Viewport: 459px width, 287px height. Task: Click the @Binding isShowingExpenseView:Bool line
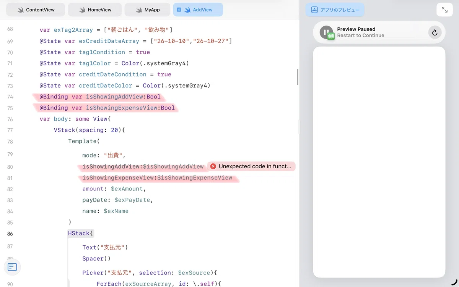coord(107,108)
